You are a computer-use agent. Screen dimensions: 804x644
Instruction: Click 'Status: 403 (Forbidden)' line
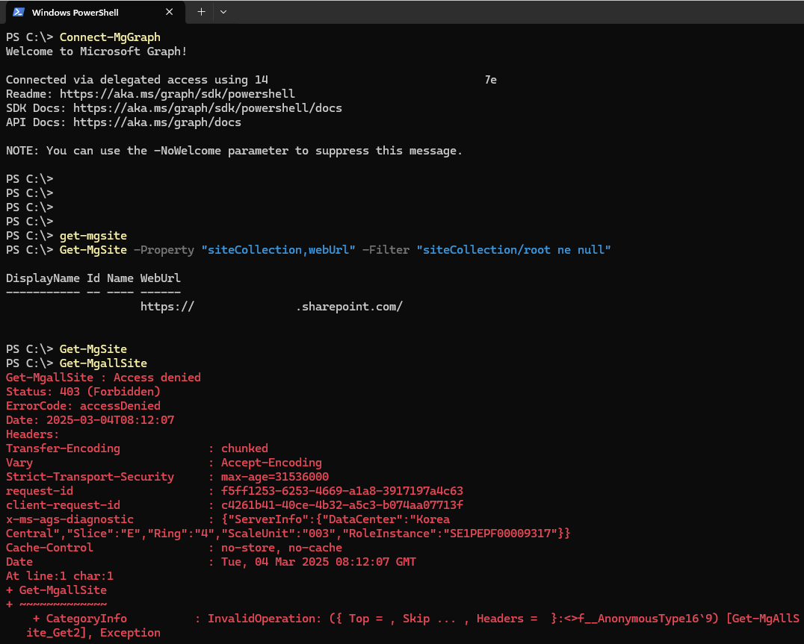pos(83,392)
